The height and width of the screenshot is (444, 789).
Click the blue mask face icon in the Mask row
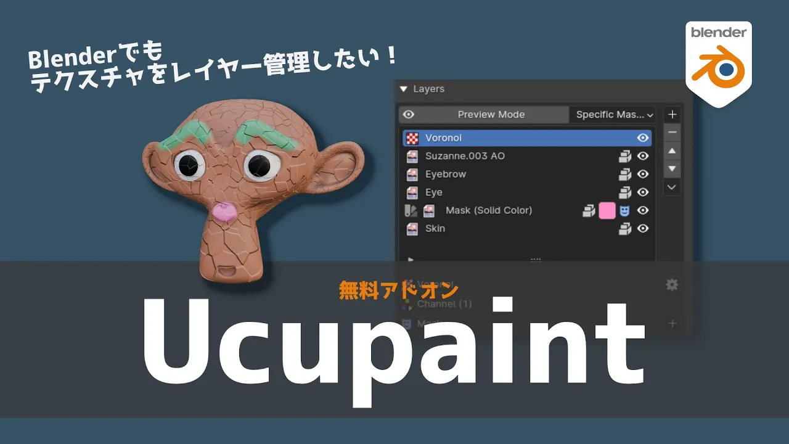point(625,211)
